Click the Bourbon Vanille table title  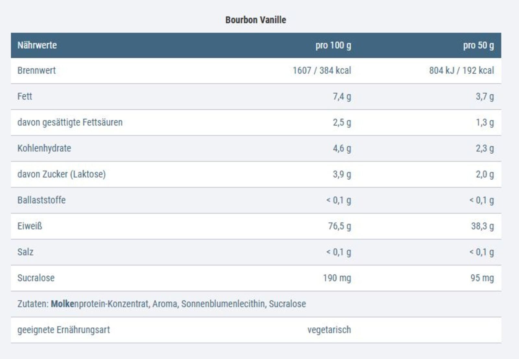(256, 20)
